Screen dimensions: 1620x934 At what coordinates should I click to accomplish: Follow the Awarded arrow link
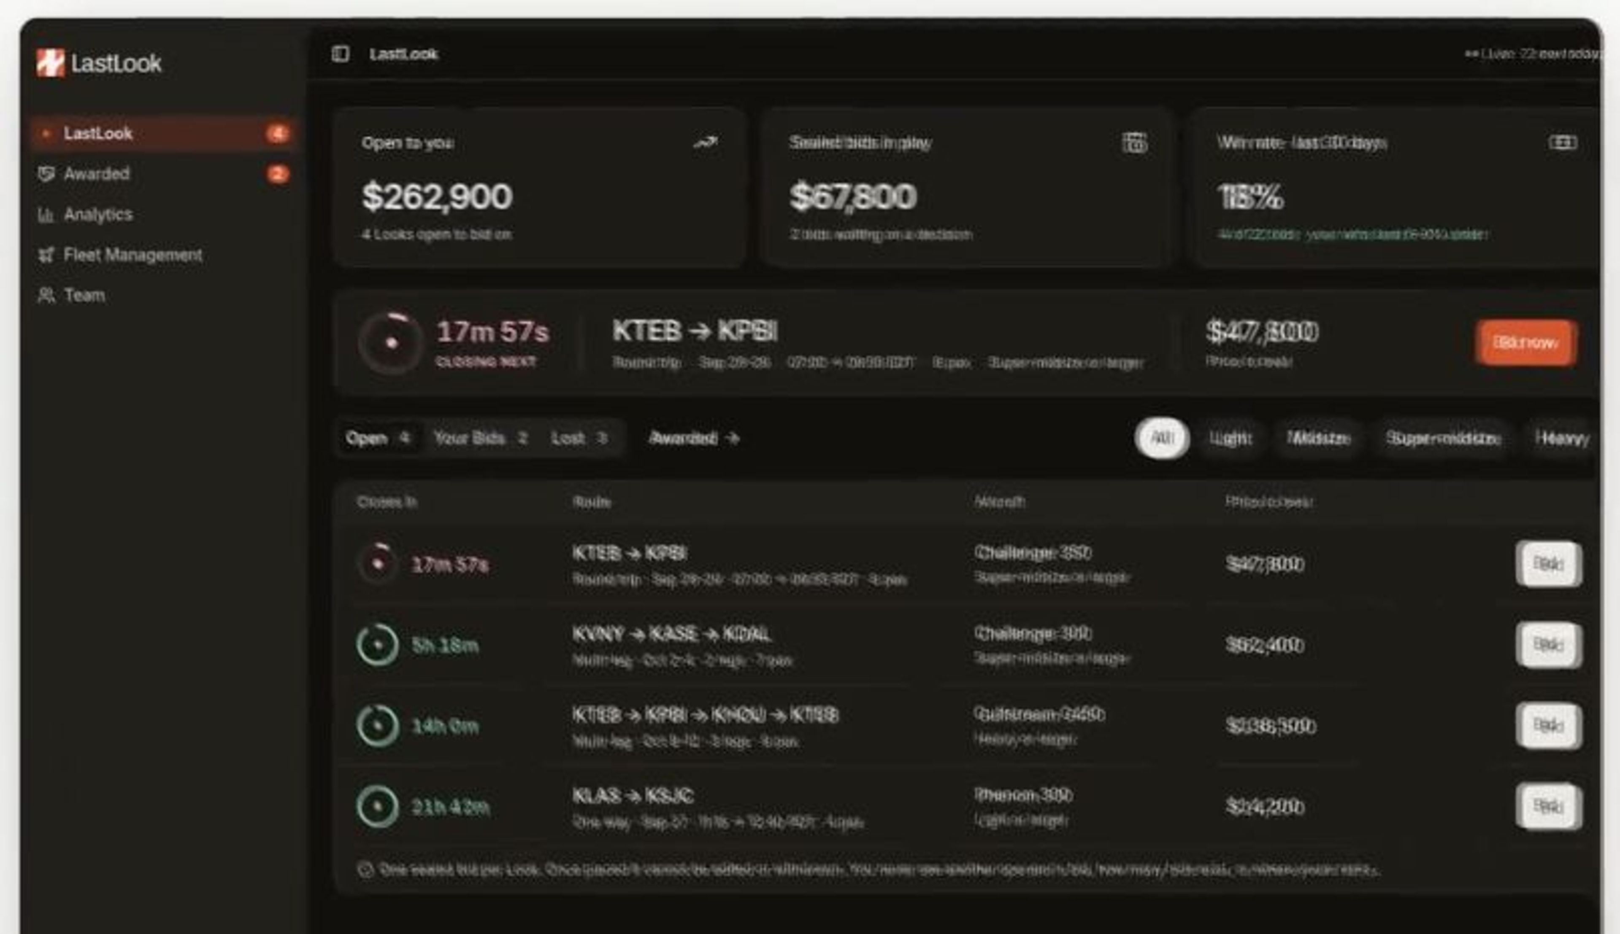(695, 438)
